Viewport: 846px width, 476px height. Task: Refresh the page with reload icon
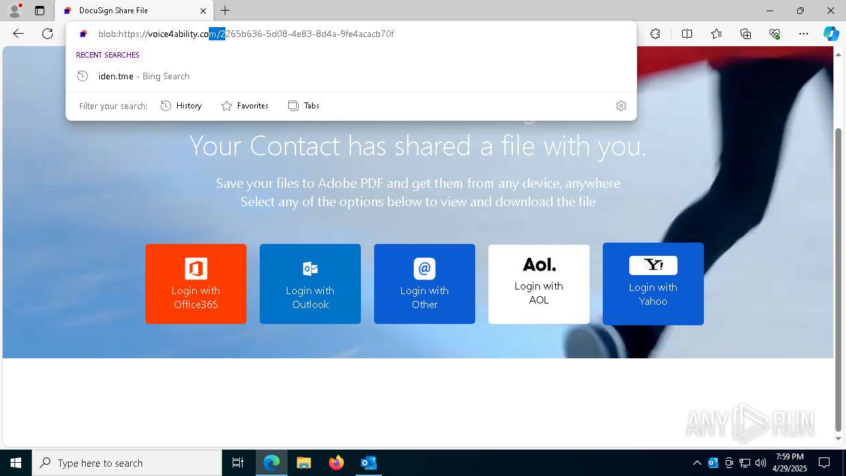[48, 34]
